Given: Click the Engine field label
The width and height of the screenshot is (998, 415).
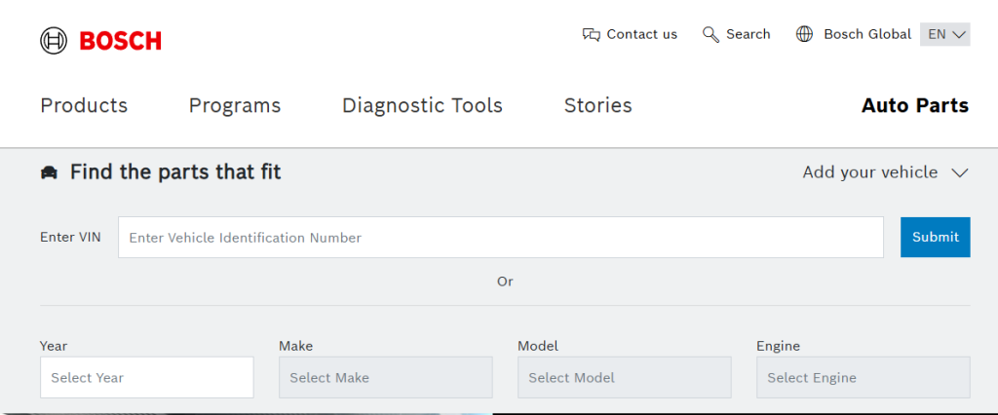Looking at the screenshot, I should [778, 346].
